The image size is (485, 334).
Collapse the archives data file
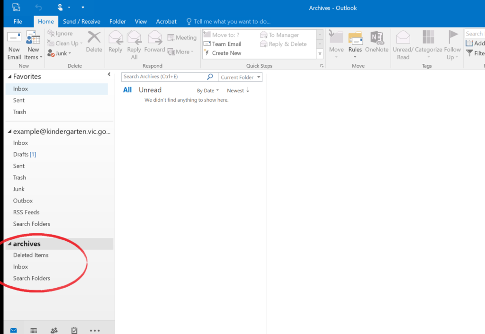pyautogui.click(x=9, y=244)
